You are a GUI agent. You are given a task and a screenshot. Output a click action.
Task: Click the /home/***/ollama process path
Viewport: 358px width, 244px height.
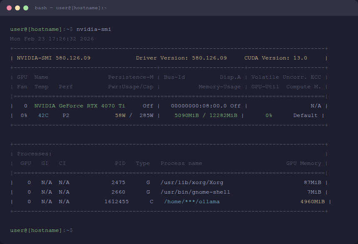[x=192, y=202]
